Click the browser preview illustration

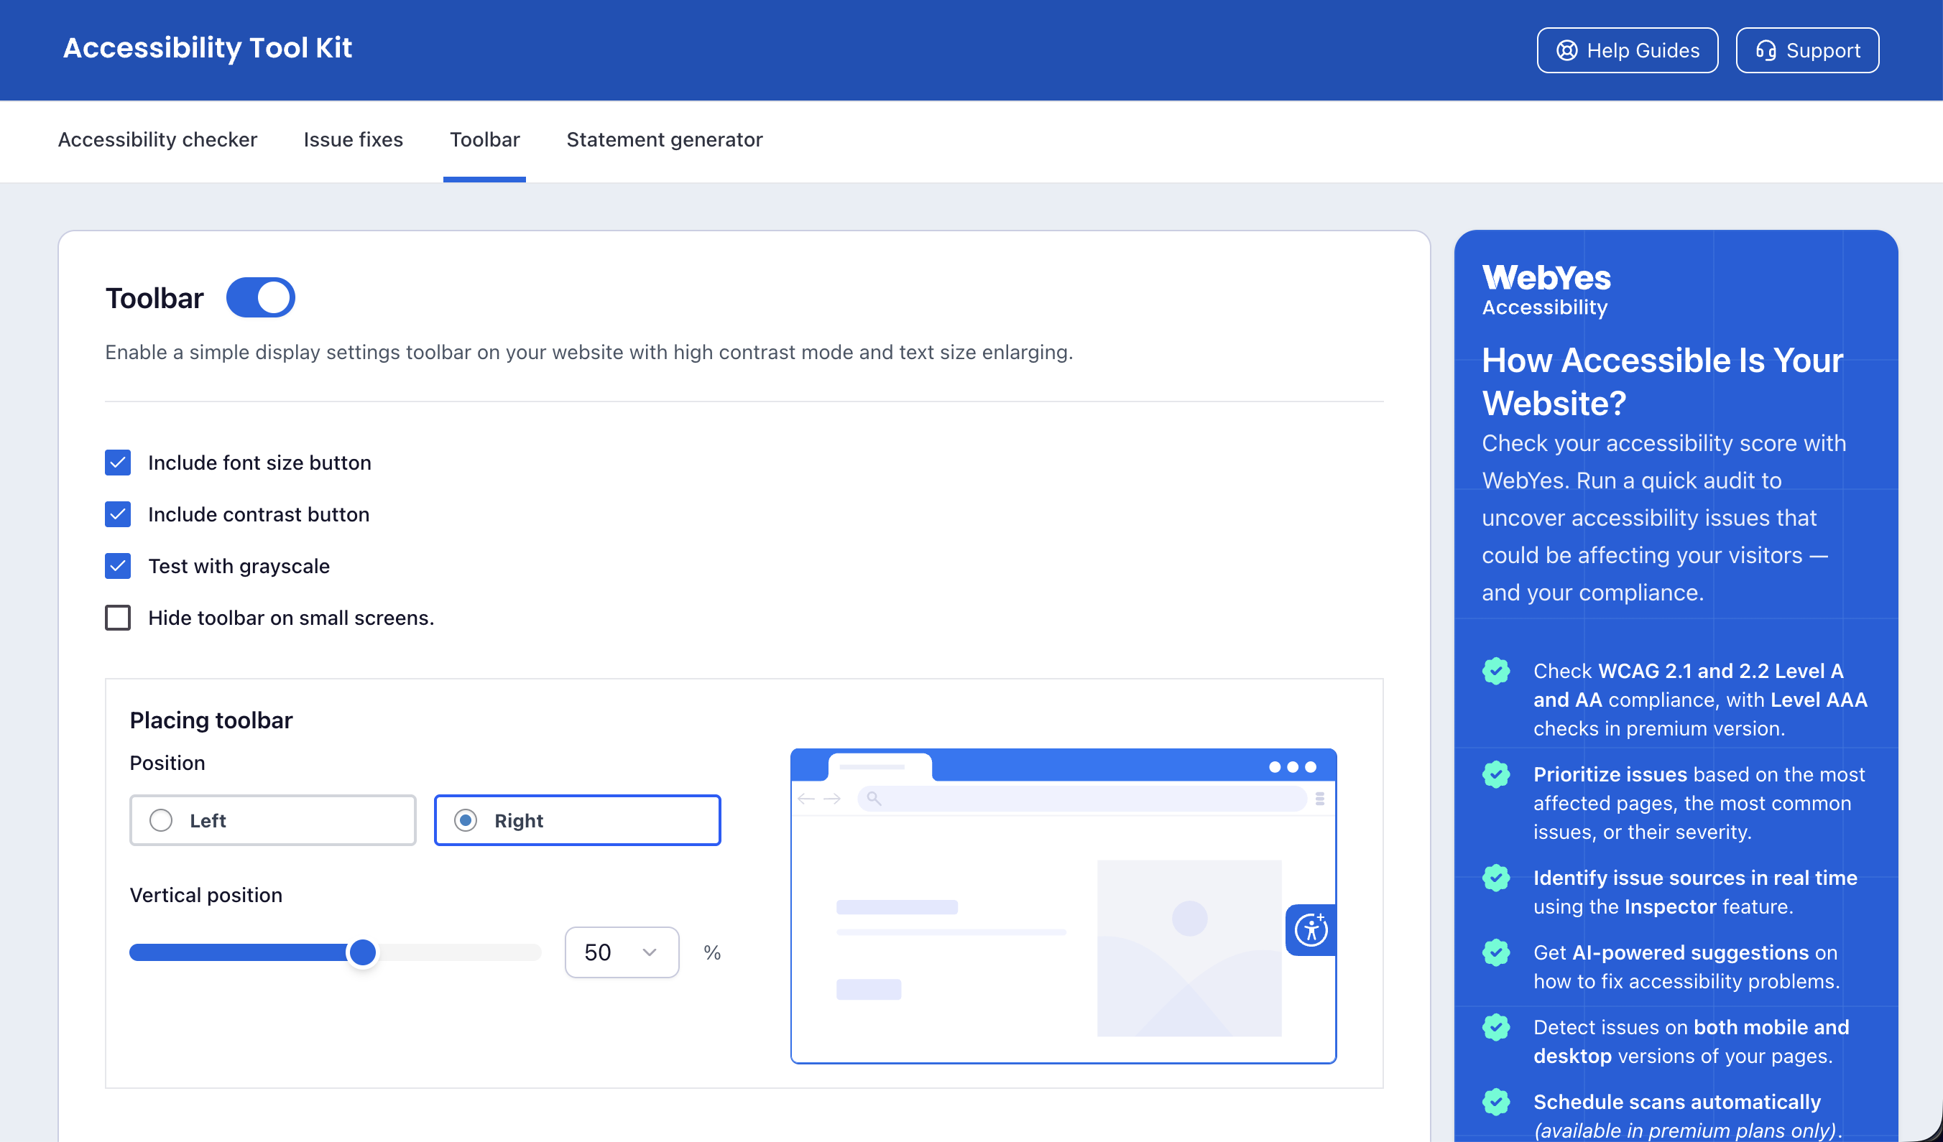[1063, 906]
